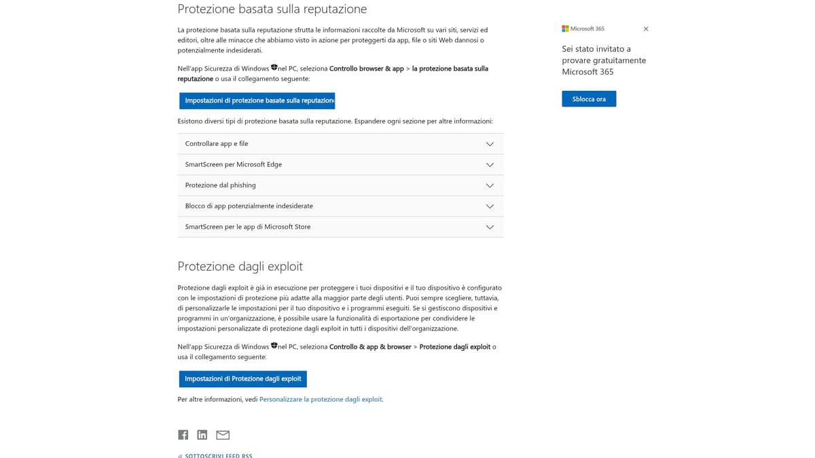Share the article on LinkedIn

pyautogui.click(x=202, y=434)
